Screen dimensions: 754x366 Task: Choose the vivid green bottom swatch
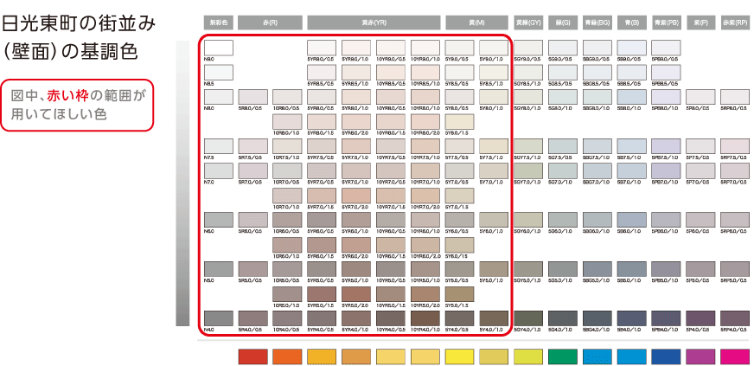click(563, 356)
